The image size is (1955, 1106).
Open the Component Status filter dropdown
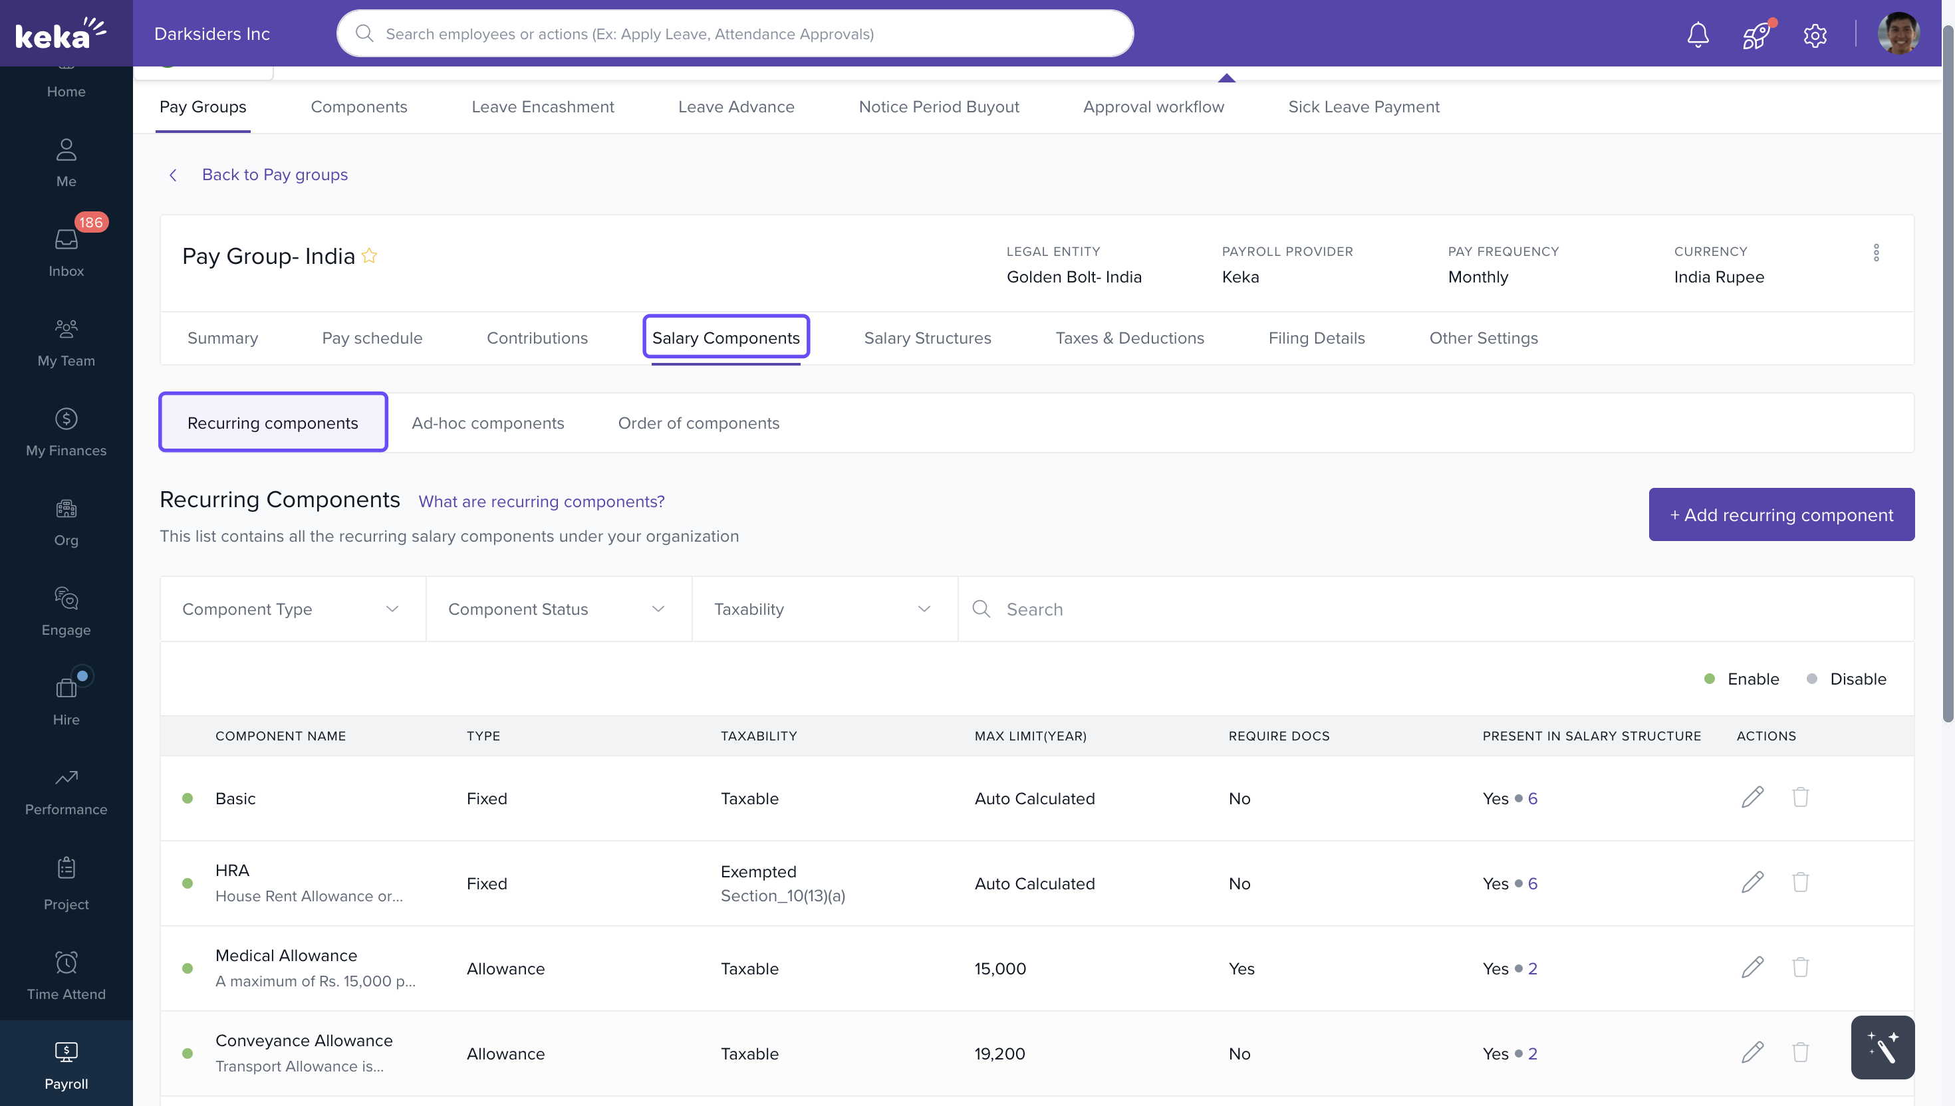click(x=559, y=609)
